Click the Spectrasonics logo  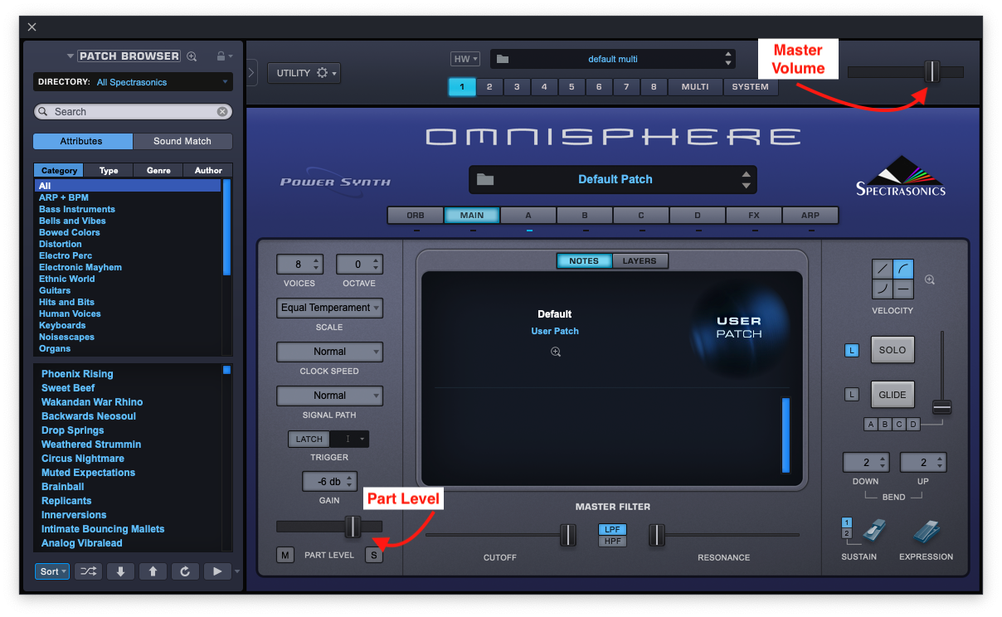[901, 176]
